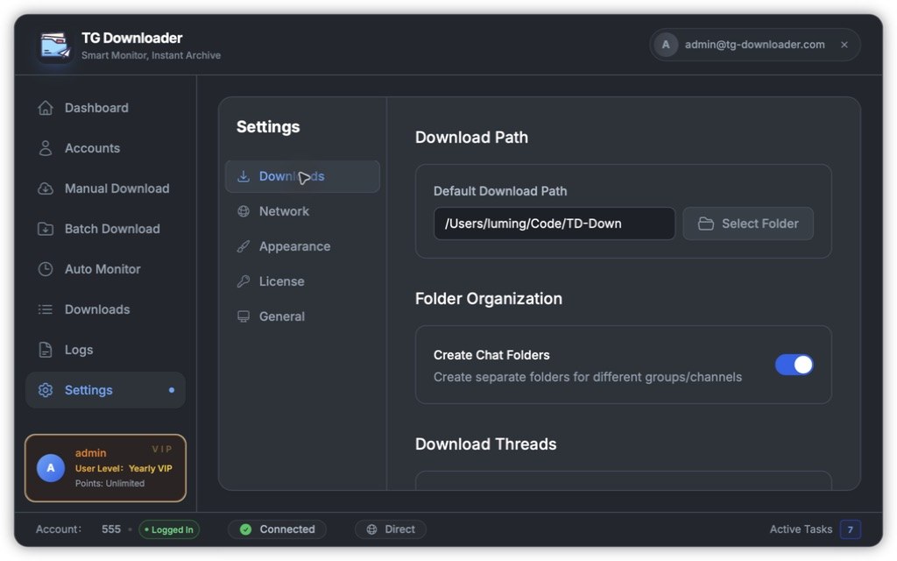Click the Accounts person icon

tap(46, 148)
